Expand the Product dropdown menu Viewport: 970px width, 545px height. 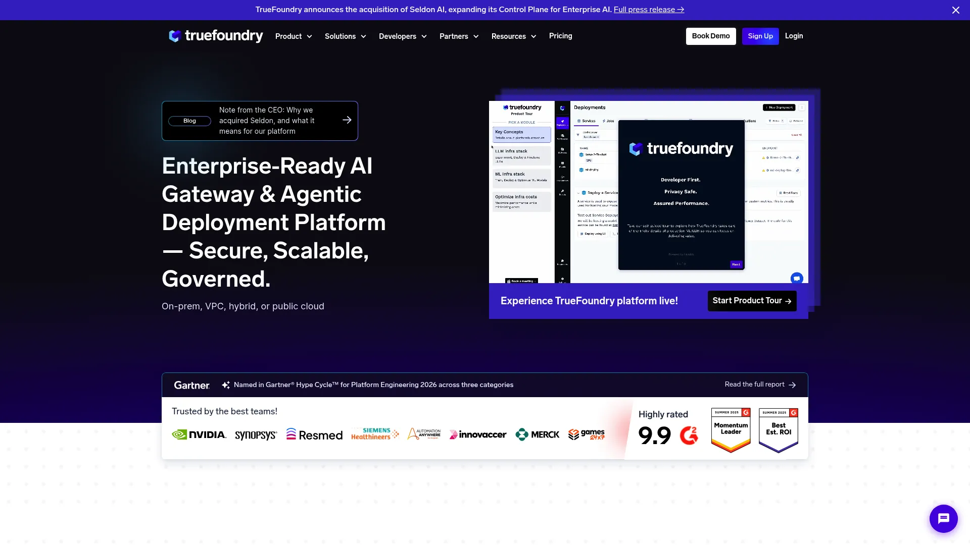(x=294, y=36)
